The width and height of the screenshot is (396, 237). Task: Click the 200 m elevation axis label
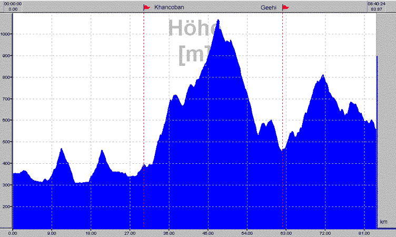coord(7,207)
